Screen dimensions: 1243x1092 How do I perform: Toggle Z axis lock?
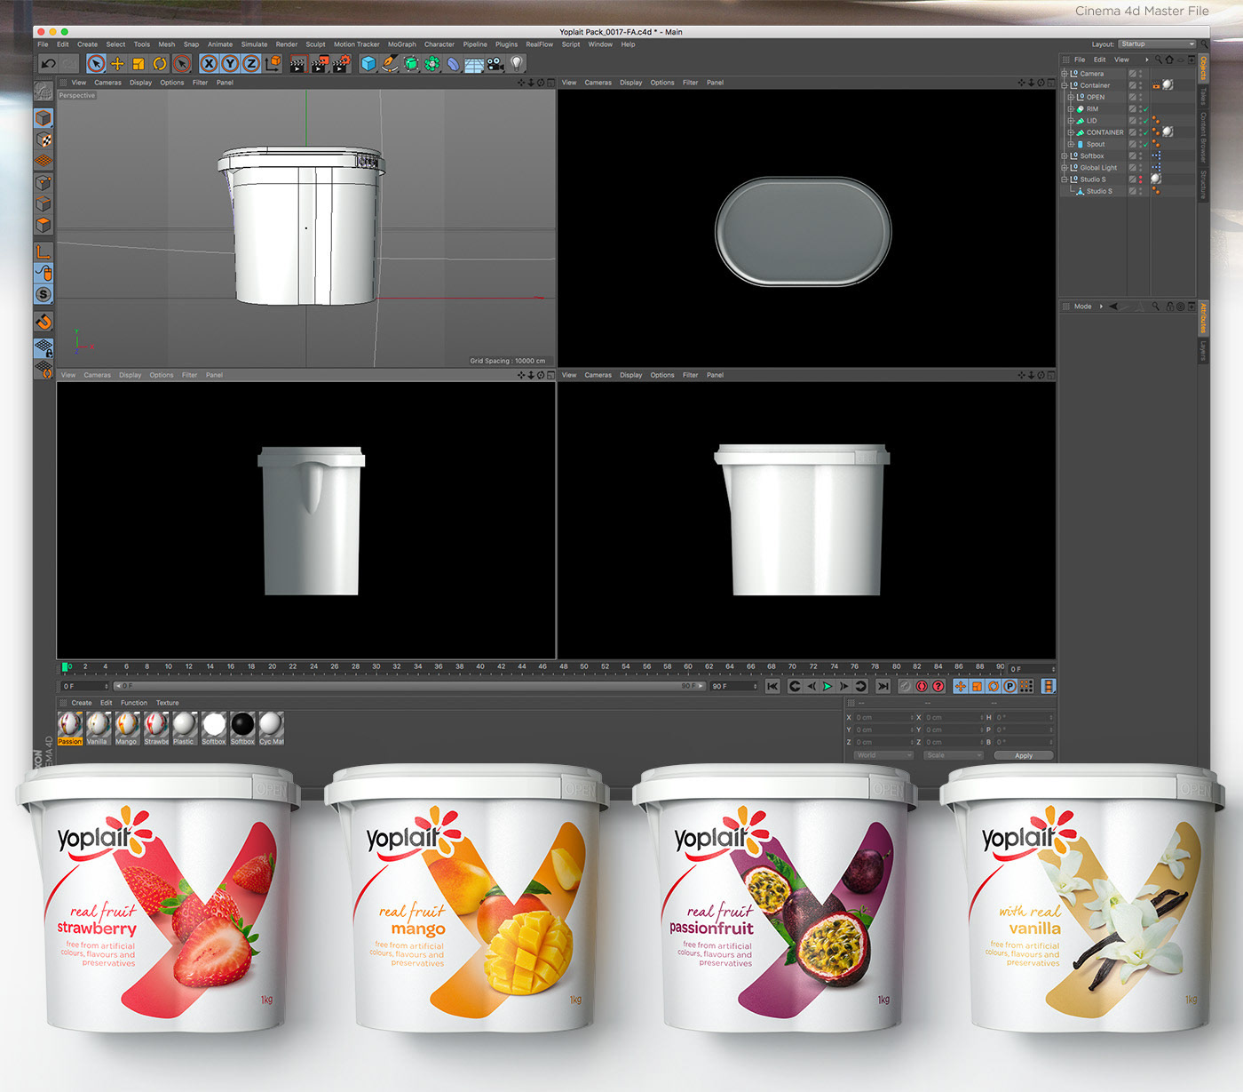point(251,63)
